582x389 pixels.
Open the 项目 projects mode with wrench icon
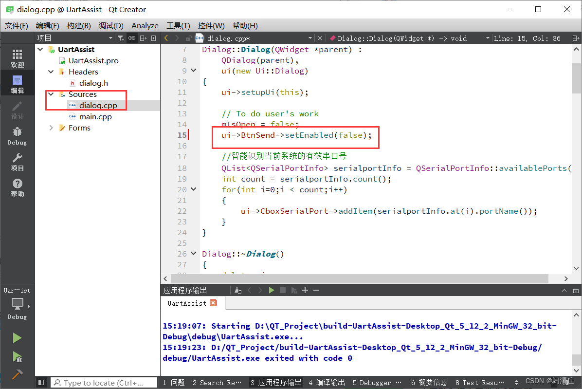(17, 162)
